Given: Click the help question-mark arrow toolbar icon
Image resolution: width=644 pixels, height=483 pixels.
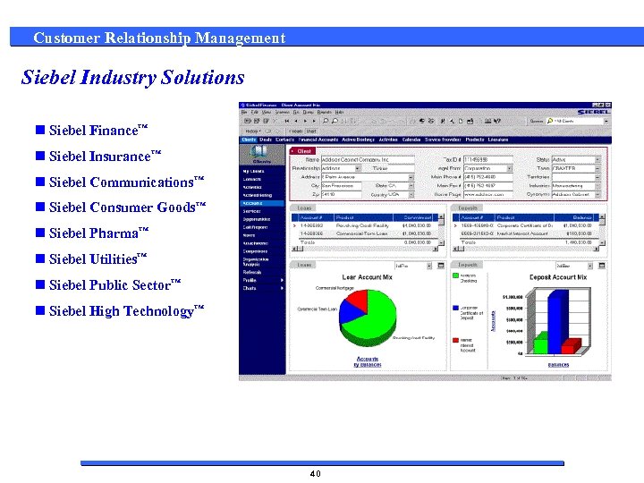Looking at the screenshot, I should coord(497,121).
